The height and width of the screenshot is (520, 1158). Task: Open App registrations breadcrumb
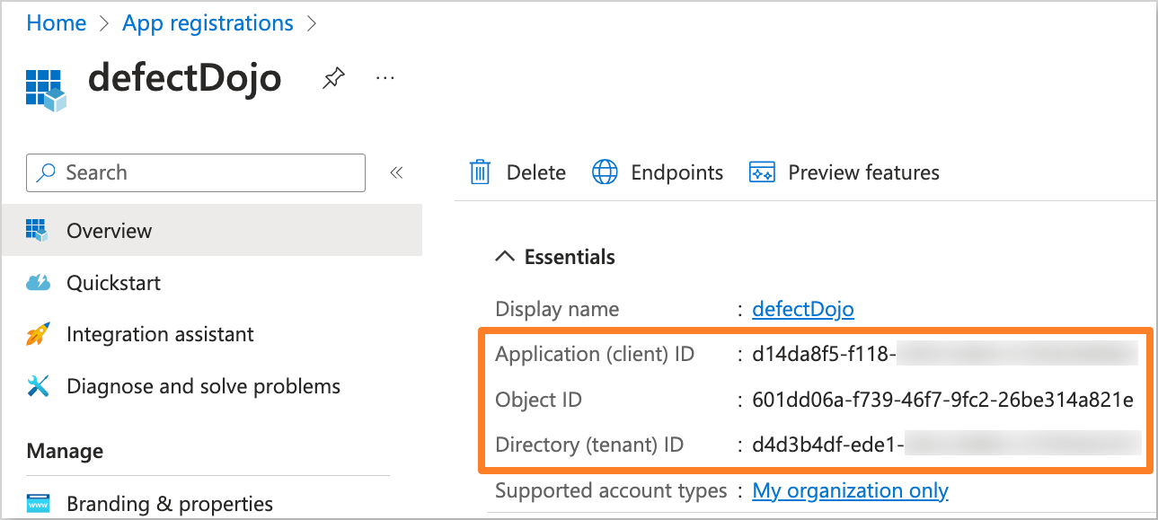click(208, 22)
